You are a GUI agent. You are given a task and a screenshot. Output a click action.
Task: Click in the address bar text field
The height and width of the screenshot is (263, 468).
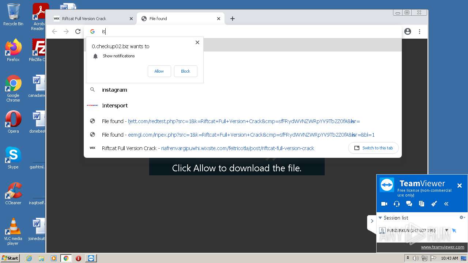click(x=241, y=31)
